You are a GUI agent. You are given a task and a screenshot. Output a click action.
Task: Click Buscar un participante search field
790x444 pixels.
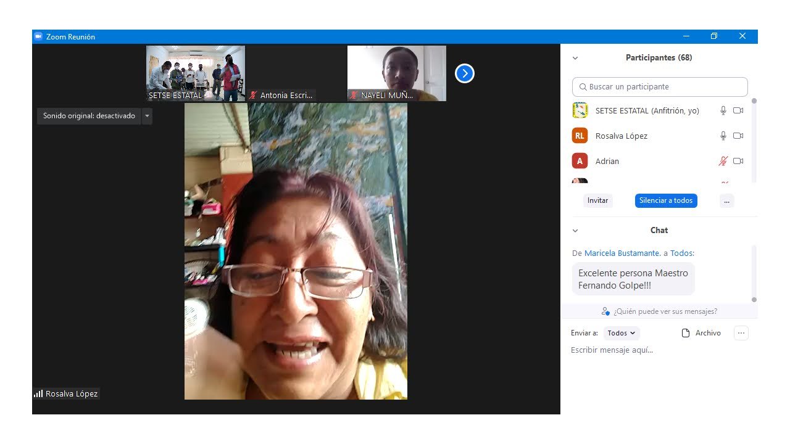(660, 87)
